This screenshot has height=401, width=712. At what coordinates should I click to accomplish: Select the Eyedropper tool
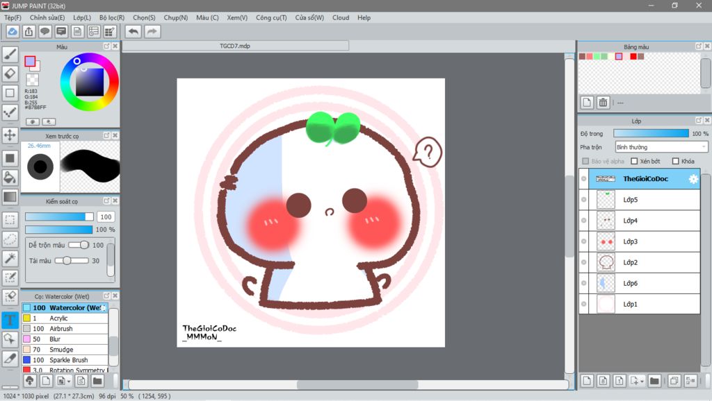click(10, 359)
